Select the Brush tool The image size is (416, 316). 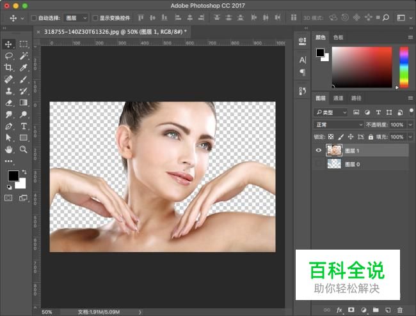(23, 79)
